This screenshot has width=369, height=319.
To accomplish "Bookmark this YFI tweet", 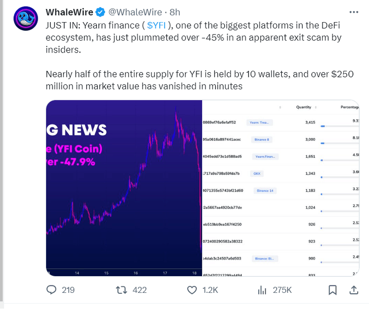I will click(332, 290).
